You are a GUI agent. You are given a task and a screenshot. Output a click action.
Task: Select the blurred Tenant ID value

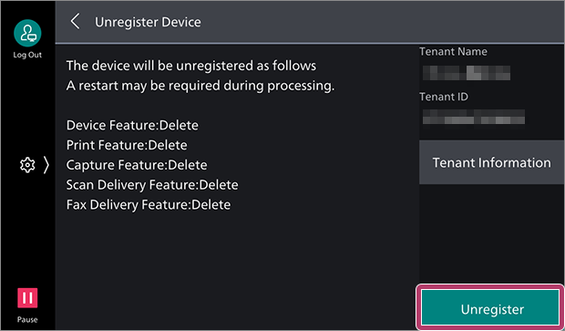[x=474, y=117]
